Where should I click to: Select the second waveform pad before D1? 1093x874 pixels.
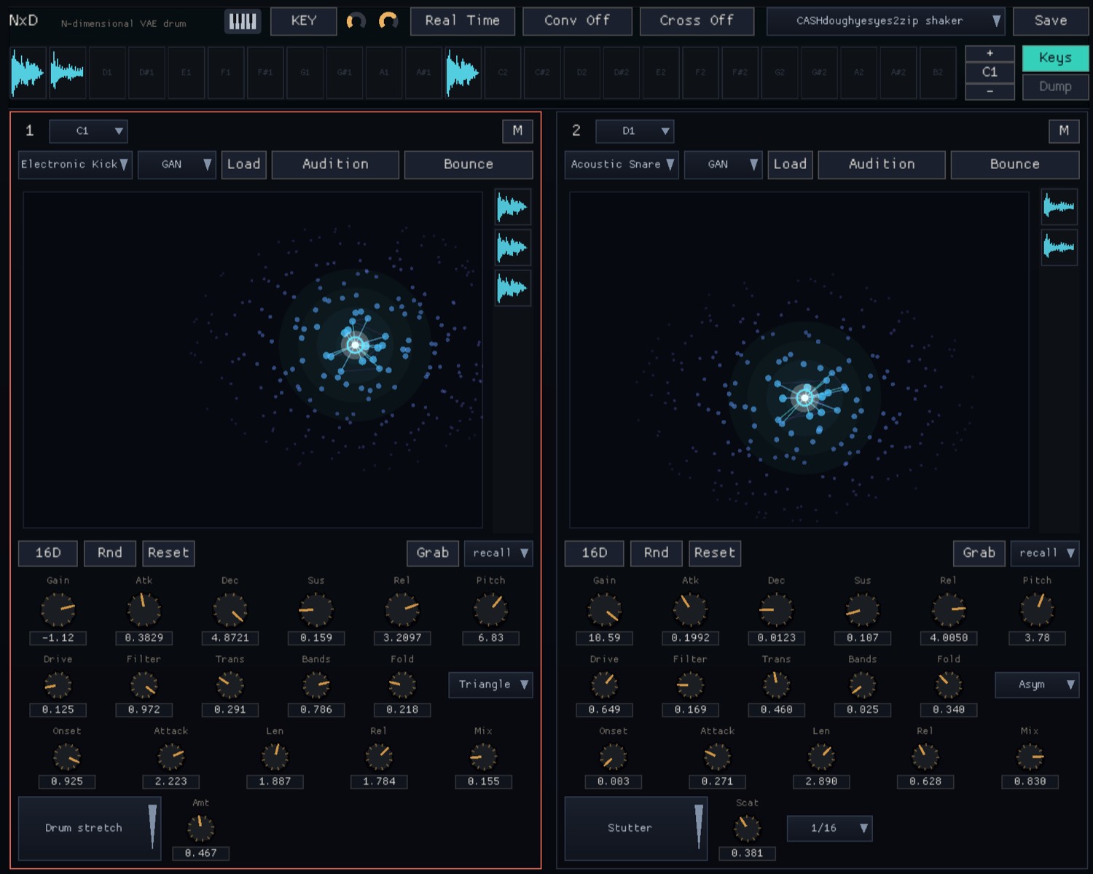[68, 72]
